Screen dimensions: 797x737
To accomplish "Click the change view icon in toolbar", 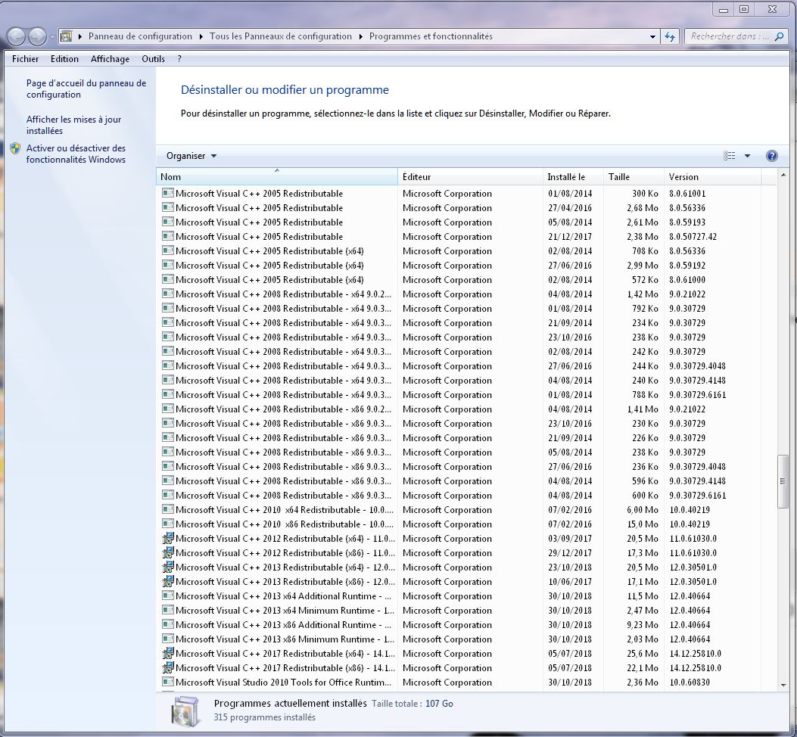I will [x=730, y=156].
